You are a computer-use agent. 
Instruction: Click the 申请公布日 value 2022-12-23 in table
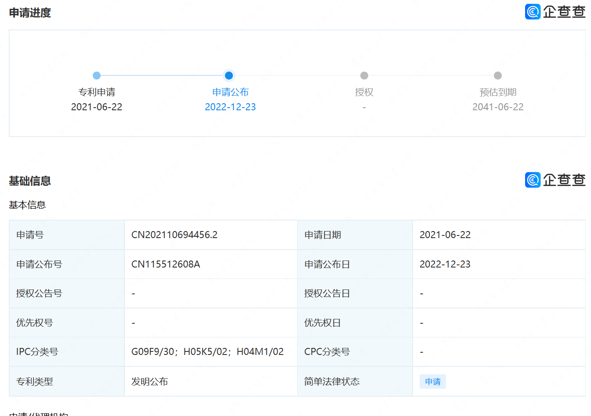(445, 264)
